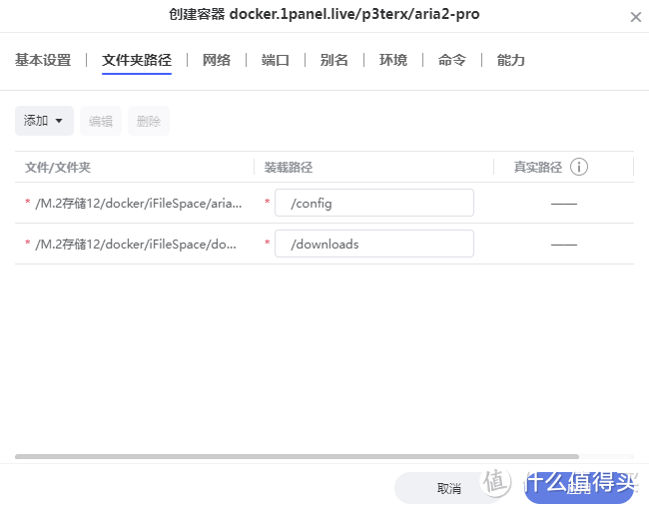Open the 网络 tab
The width and height of the screenshot is (649, 508).
click(x=217, y=60)
